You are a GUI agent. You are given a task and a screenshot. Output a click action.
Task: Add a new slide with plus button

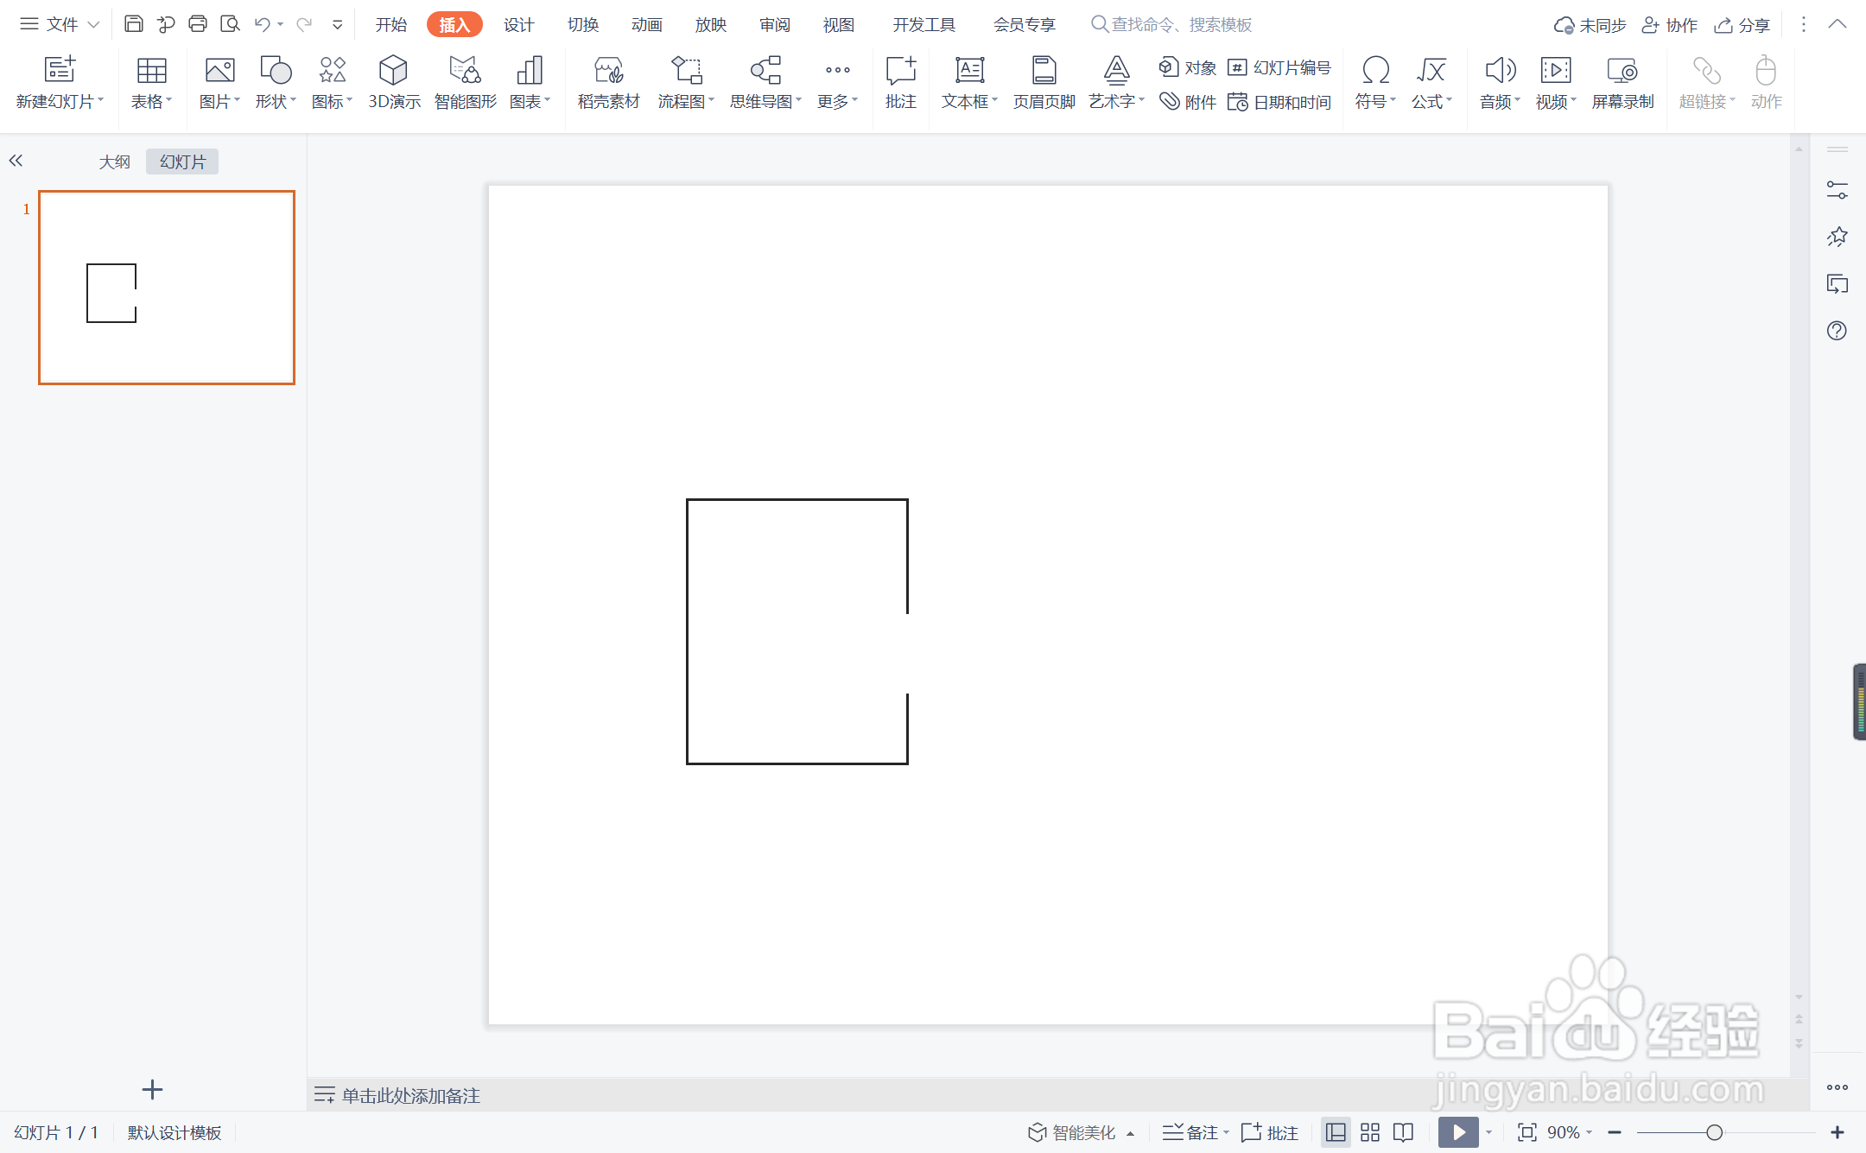tap(152, 1090)
